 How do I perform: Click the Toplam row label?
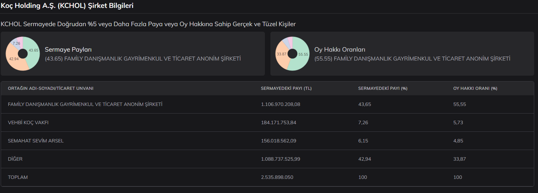18,177
